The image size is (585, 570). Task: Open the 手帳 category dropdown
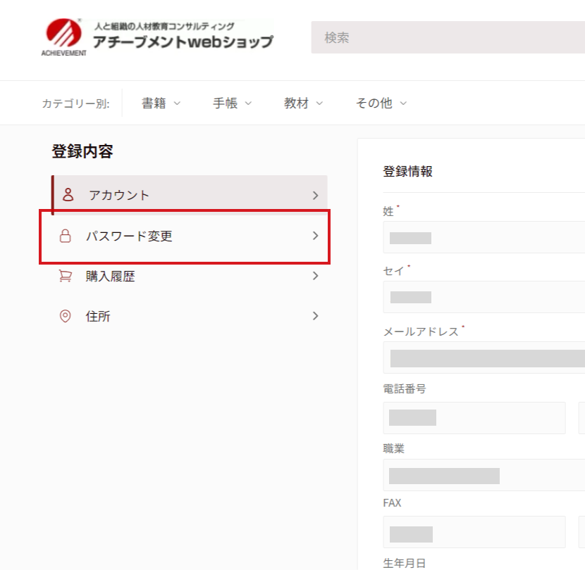point(232,103)
